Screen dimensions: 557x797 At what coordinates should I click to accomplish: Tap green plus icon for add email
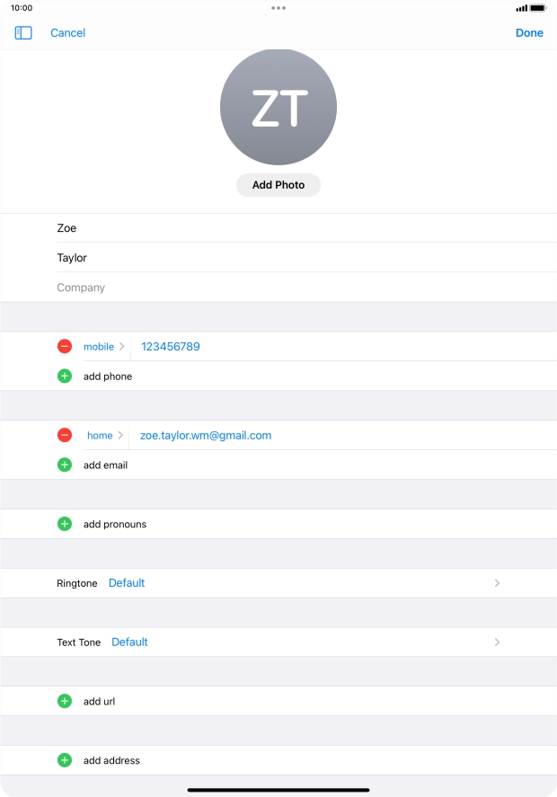coord(65,465)
